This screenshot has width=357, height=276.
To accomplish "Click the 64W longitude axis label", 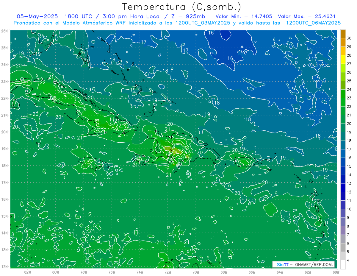I will pos(280,272).
